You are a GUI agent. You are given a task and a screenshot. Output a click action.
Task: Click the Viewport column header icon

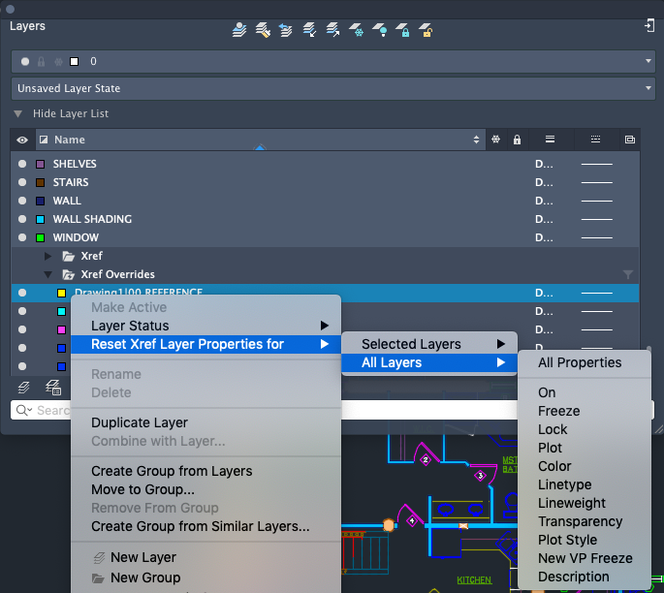point(630,140)
